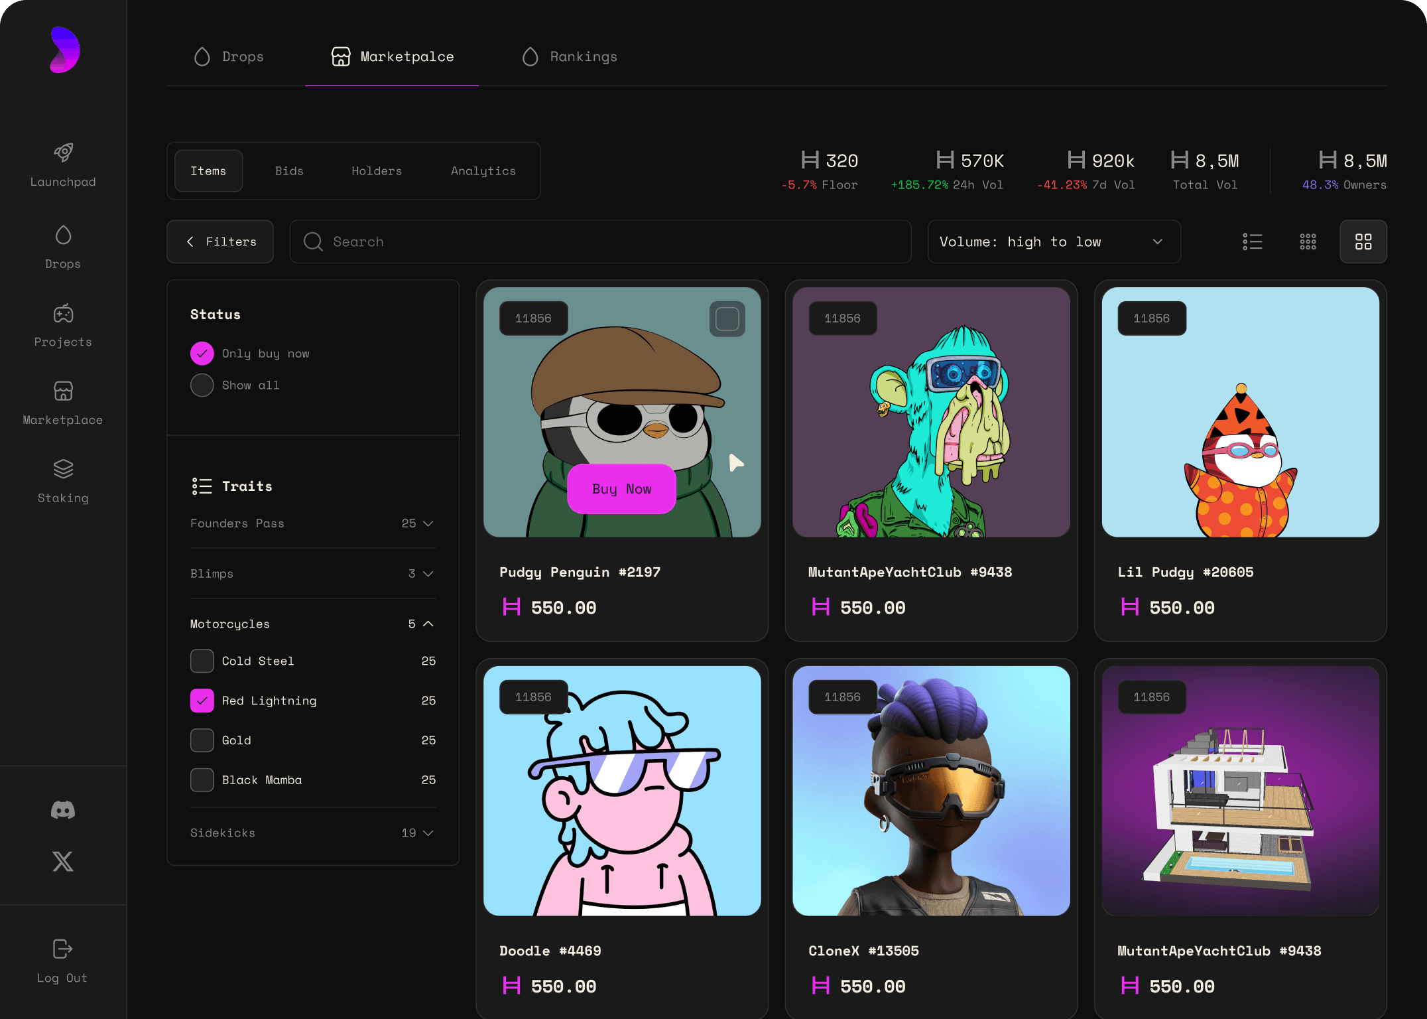The width and height of the screenshot is (1427, 1019).
Task: Click the search magnifier icon
Action: [313, 241]
